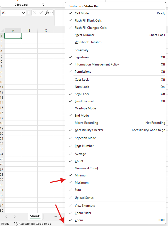Toggle Sum option

coord(115,190)
